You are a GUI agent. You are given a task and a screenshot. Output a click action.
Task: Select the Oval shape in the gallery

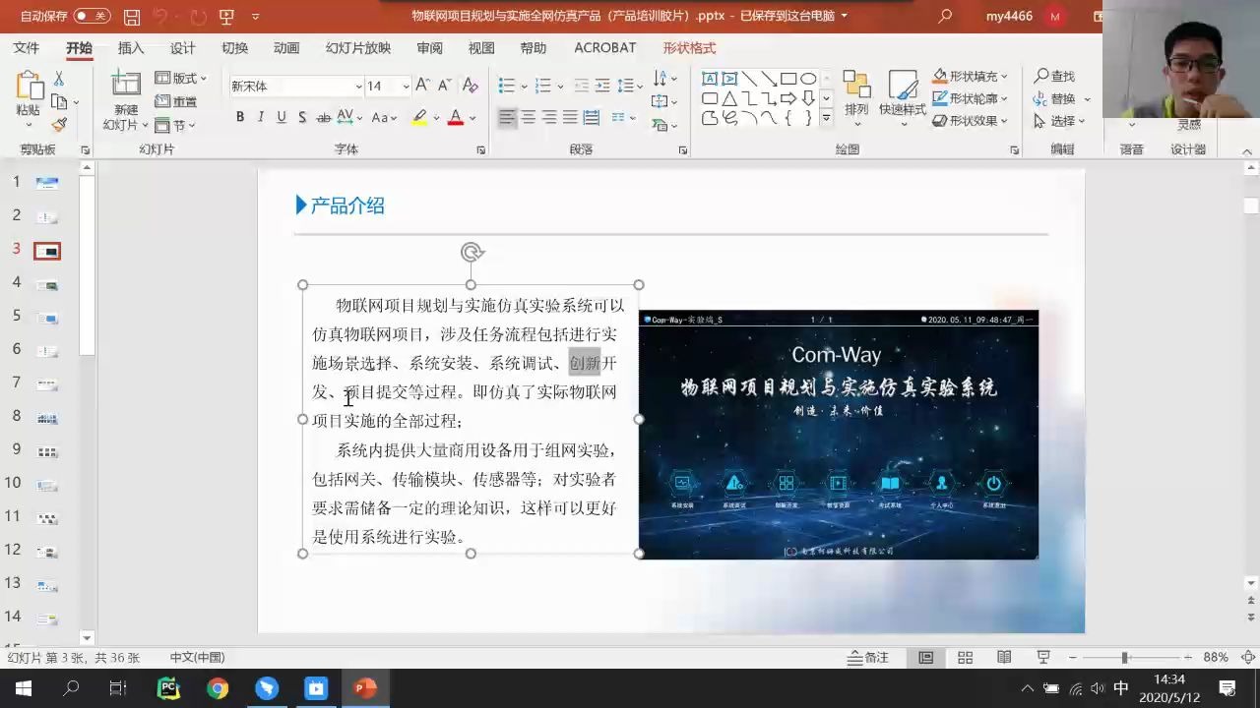point(808,79)
